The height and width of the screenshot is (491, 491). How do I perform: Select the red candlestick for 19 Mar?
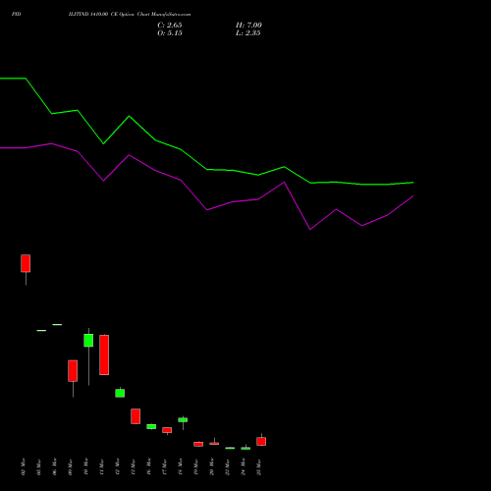(198, 444)
